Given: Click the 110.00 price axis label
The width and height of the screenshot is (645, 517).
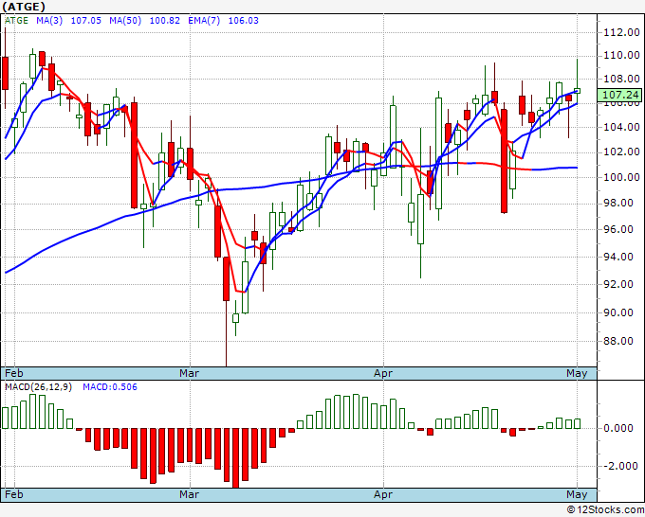Looking at the screenshot, I should 621,55.
